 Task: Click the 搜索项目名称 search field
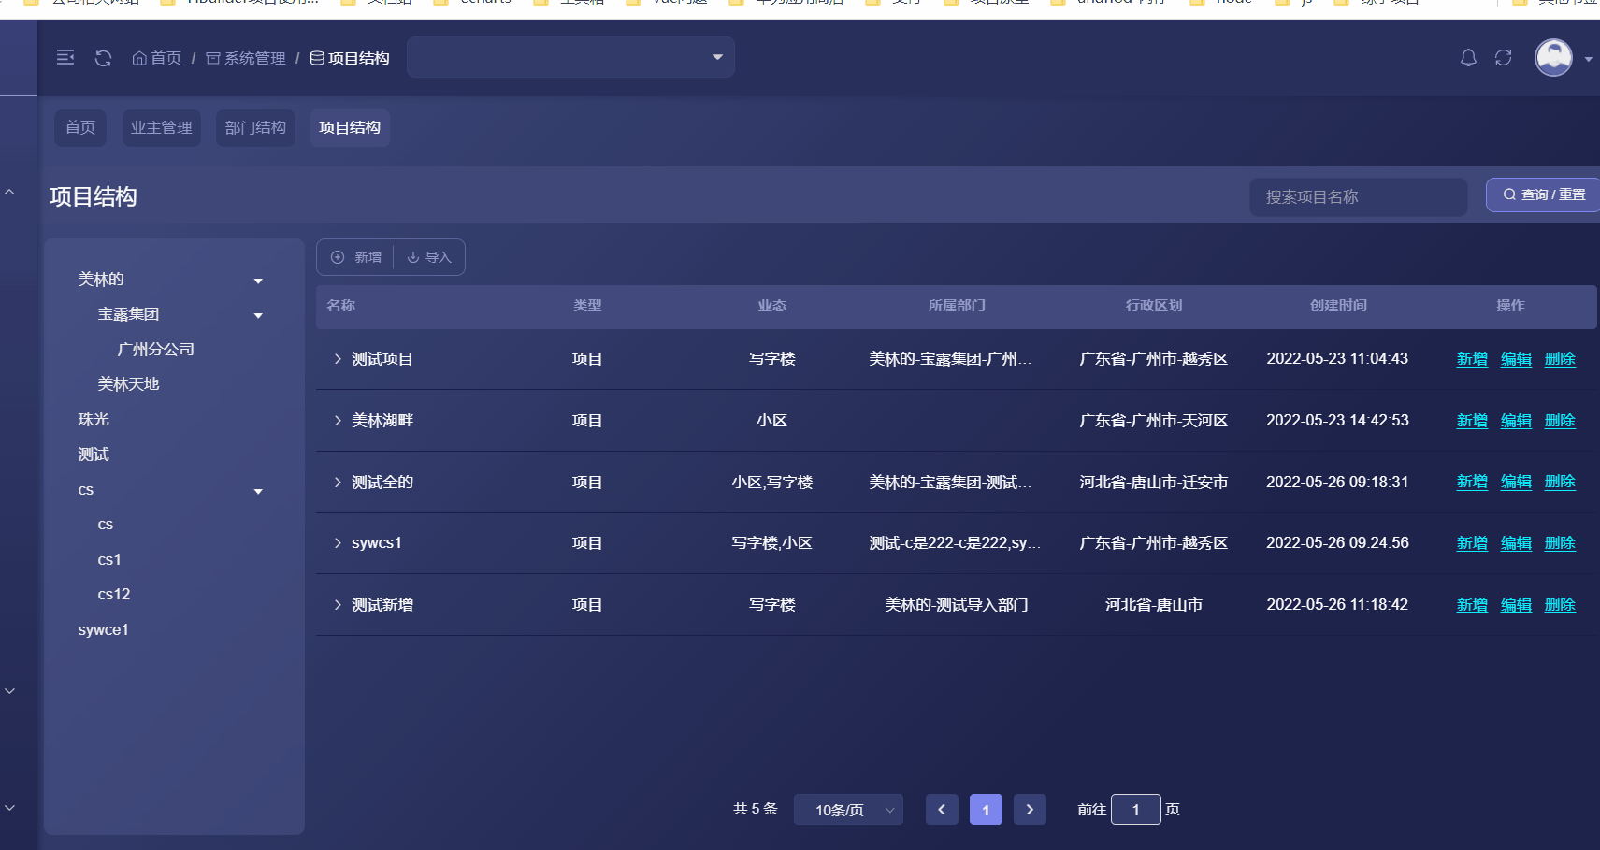pyautogui.click(x=1358, y=196)
